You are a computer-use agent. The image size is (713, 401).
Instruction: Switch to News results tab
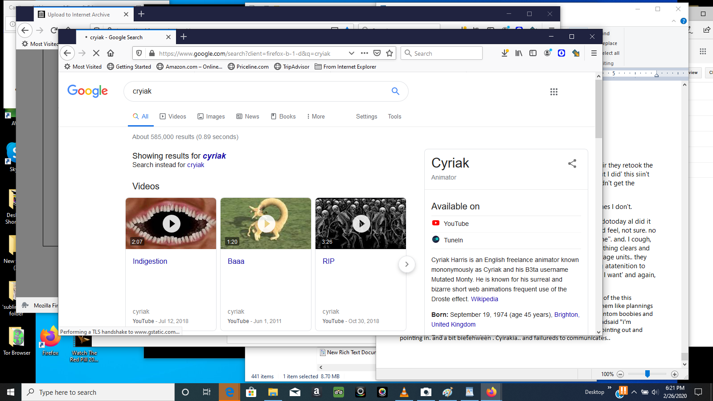pyautogui.click(x=248, y=117)
